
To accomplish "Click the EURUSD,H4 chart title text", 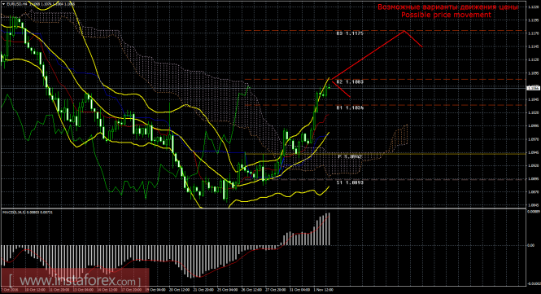I will pos(17,4).
